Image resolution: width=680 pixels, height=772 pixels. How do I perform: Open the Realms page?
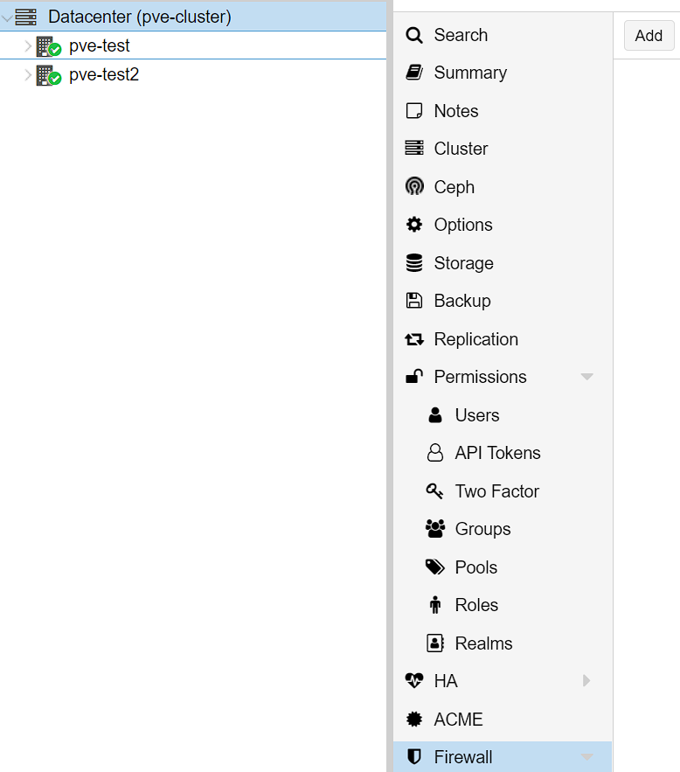(483, 643)
